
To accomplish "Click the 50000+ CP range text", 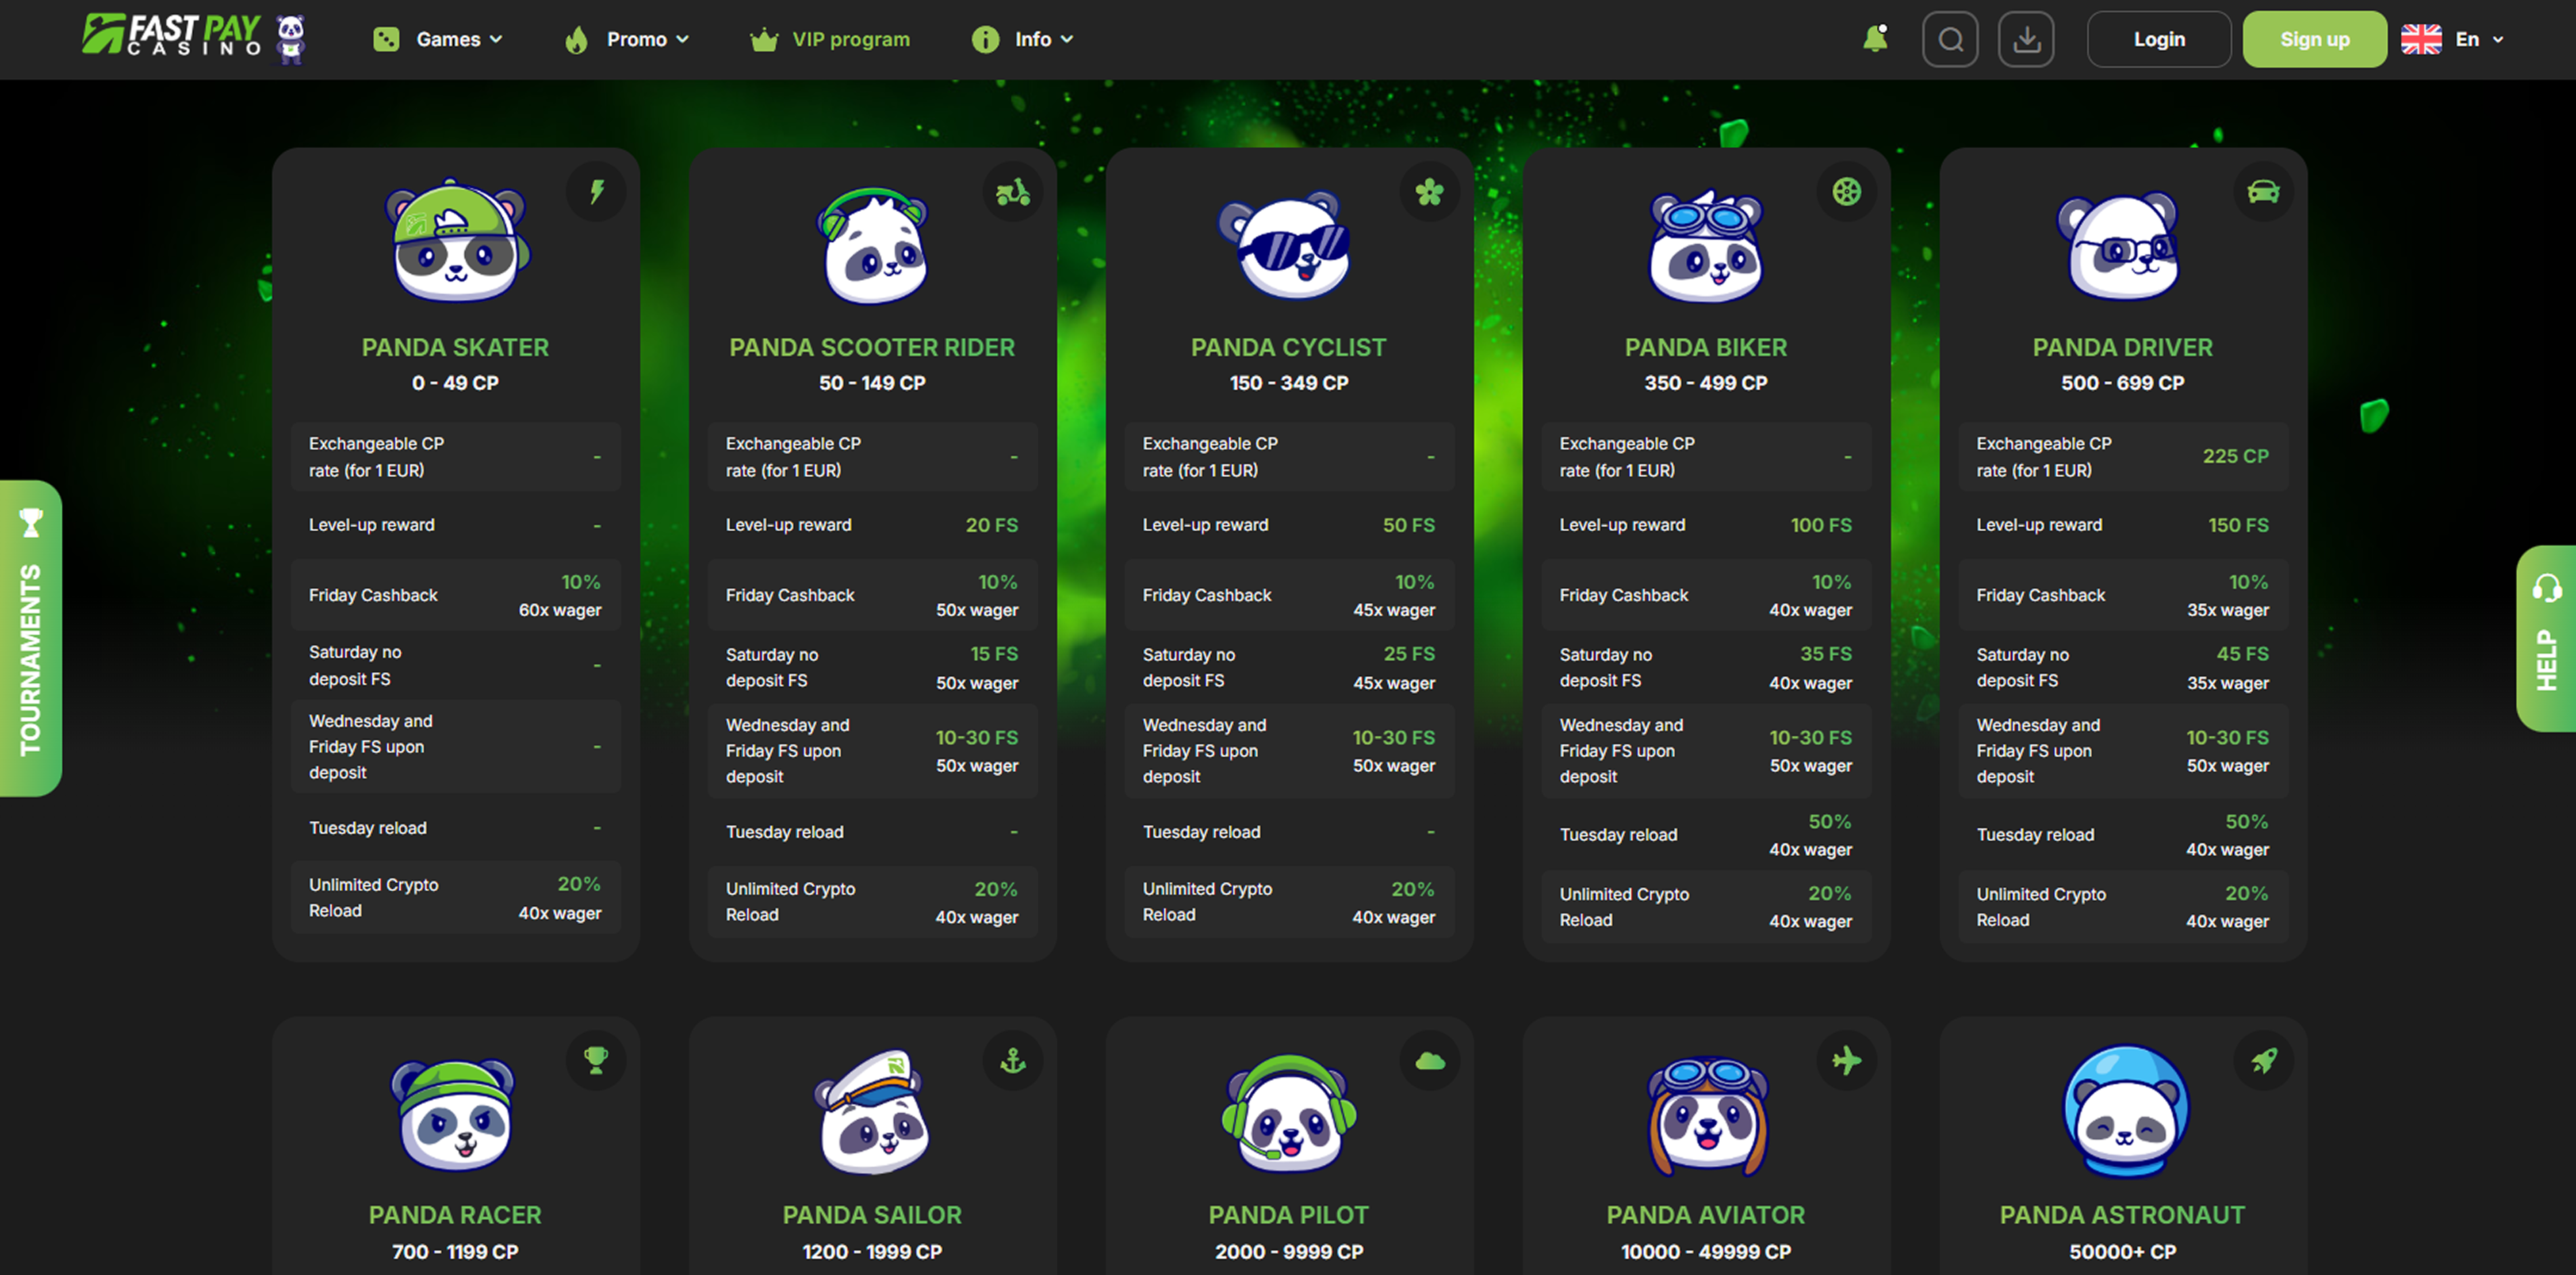I will coord(2122,1252).
